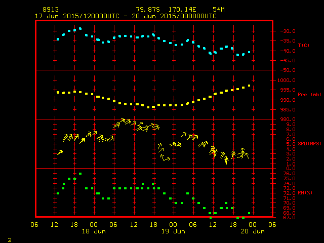Click the 19 Jun date label
Image resolution: width=324 pixels, height=243 pixels.
pos(173,231)
